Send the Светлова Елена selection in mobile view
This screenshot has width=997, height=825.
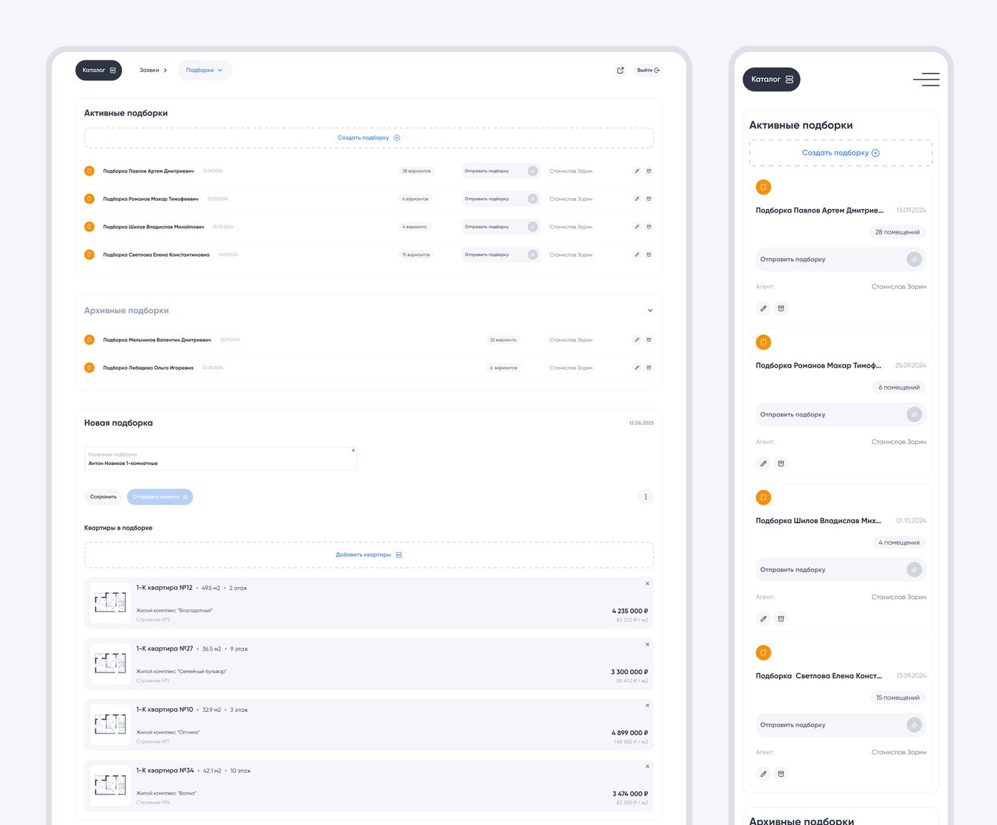841,725
